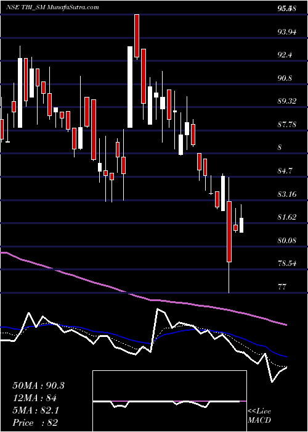
Task: Click the '5MA : 82.1' readout
Action: (x=36, y=410)
